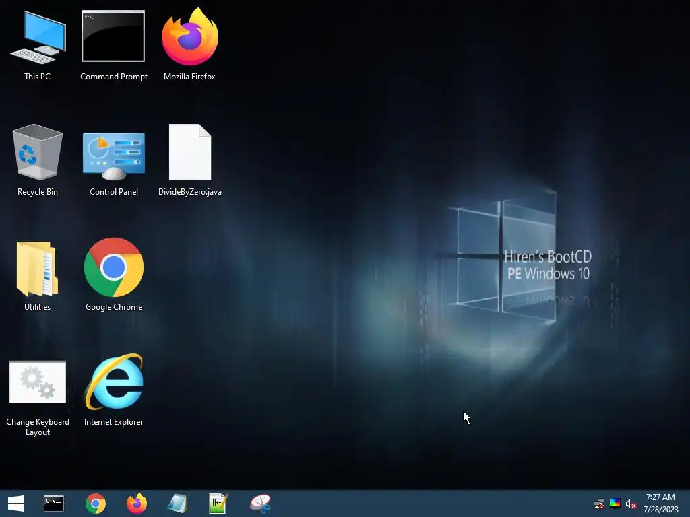Open the notepad icon on taskbar
Image resolution: width=690 pixels, height=517 pixels.
point(177,504)
